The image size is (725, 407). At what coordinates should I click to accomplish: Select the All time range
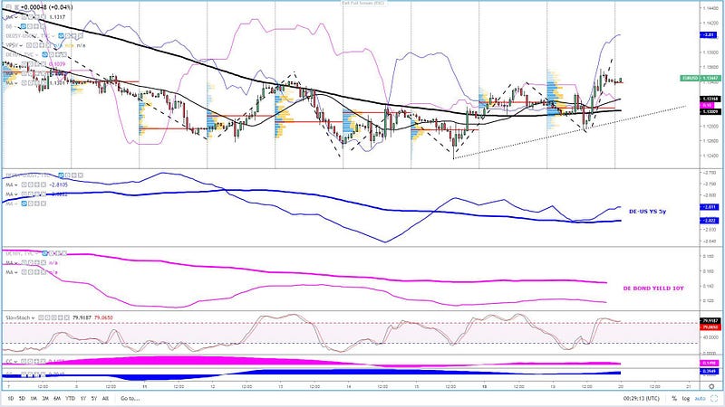pos(105,398)
